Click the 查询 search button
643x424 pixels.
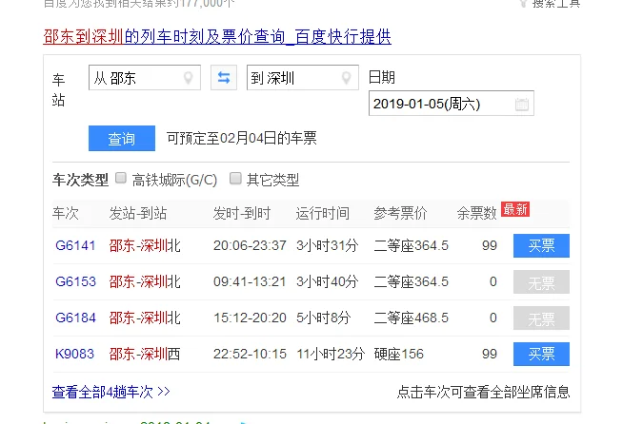click(x=122, y=139)
